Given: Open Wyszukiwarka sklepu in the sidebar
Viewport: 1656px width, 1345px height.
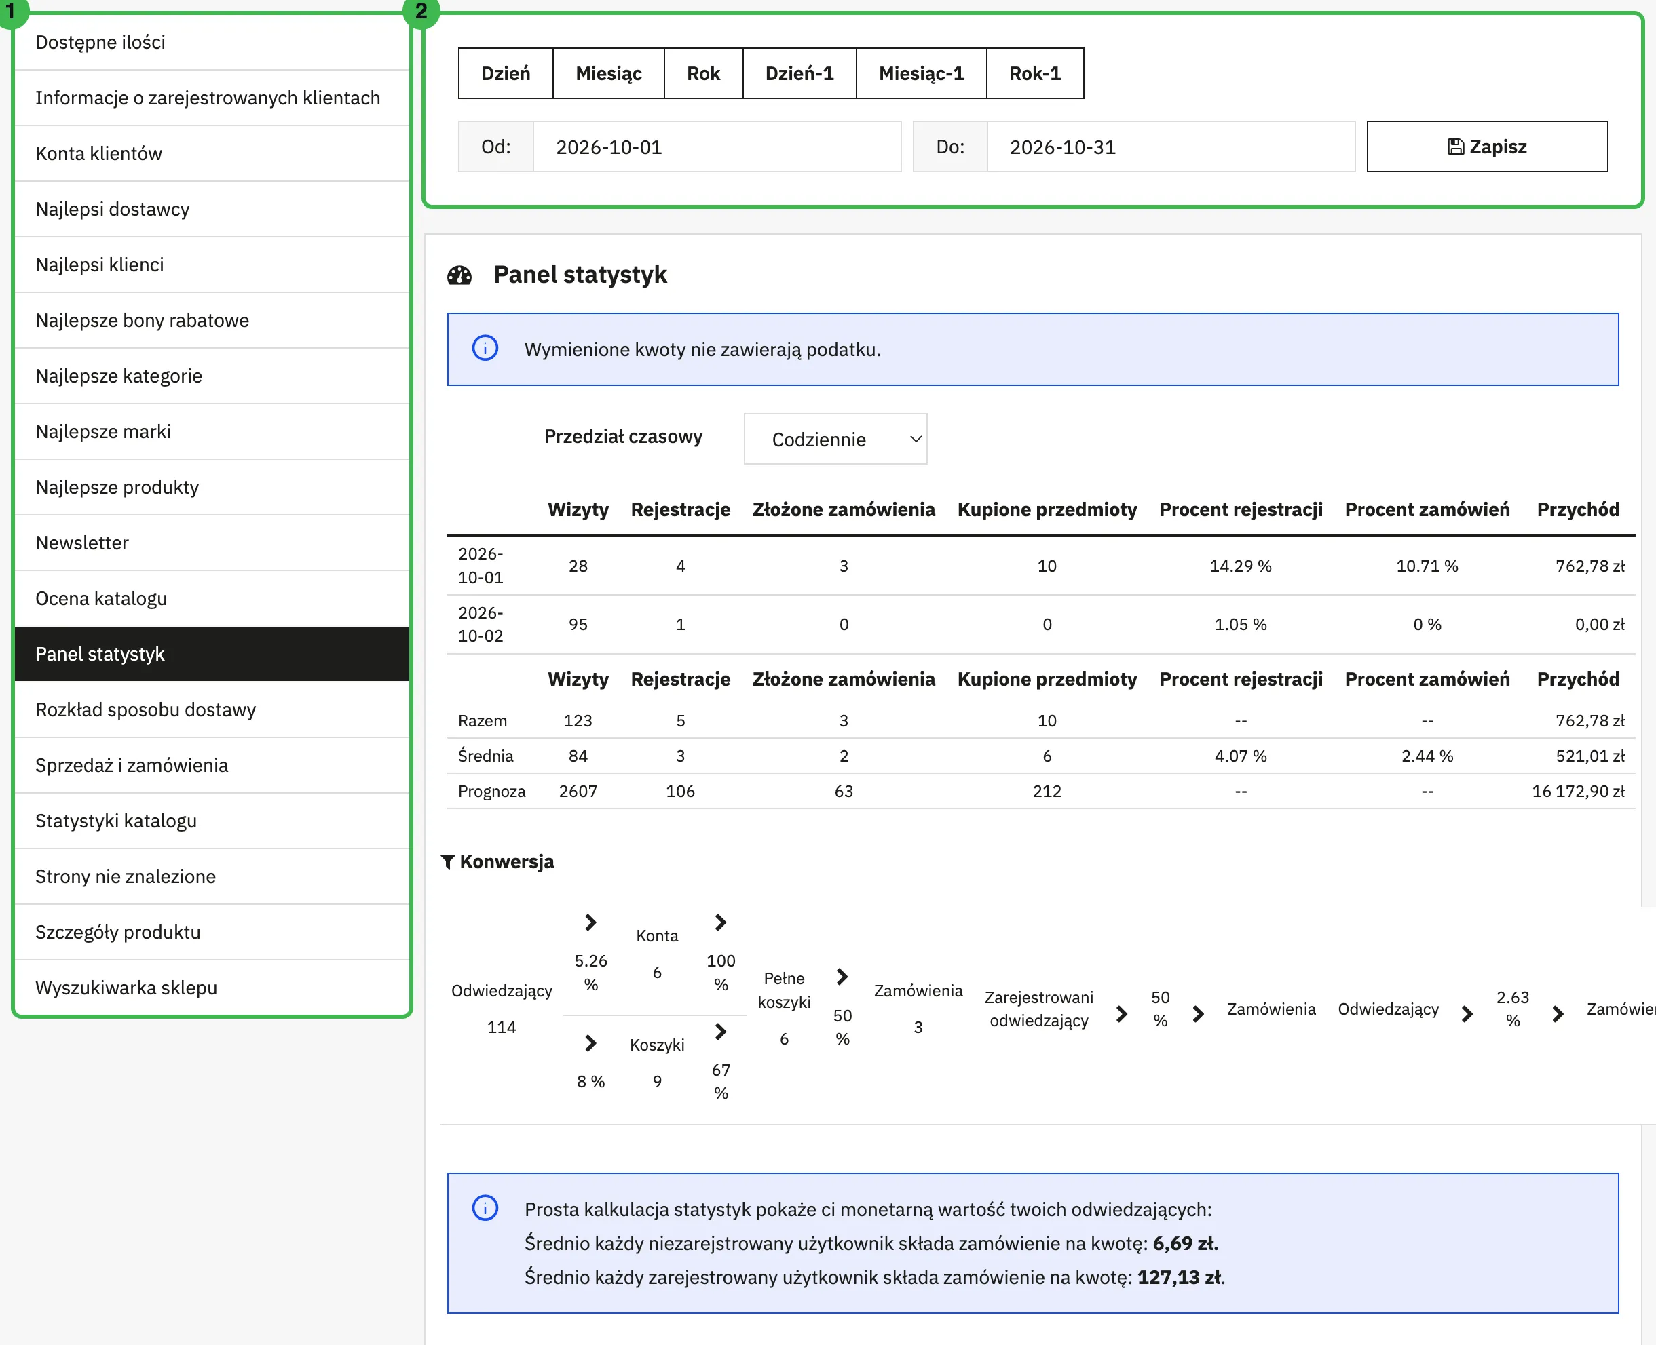Looking at the screenshot, I should (212, 988).
